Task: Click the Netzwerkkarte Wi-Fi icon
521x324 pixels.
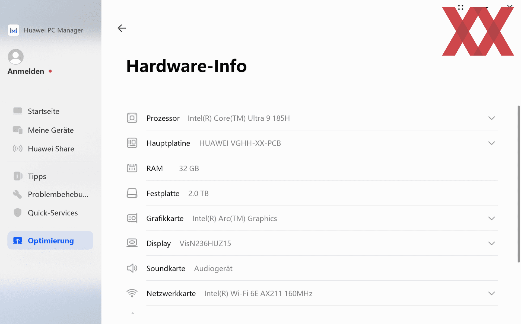Action: pyautogui.click(x=132, y=293)
